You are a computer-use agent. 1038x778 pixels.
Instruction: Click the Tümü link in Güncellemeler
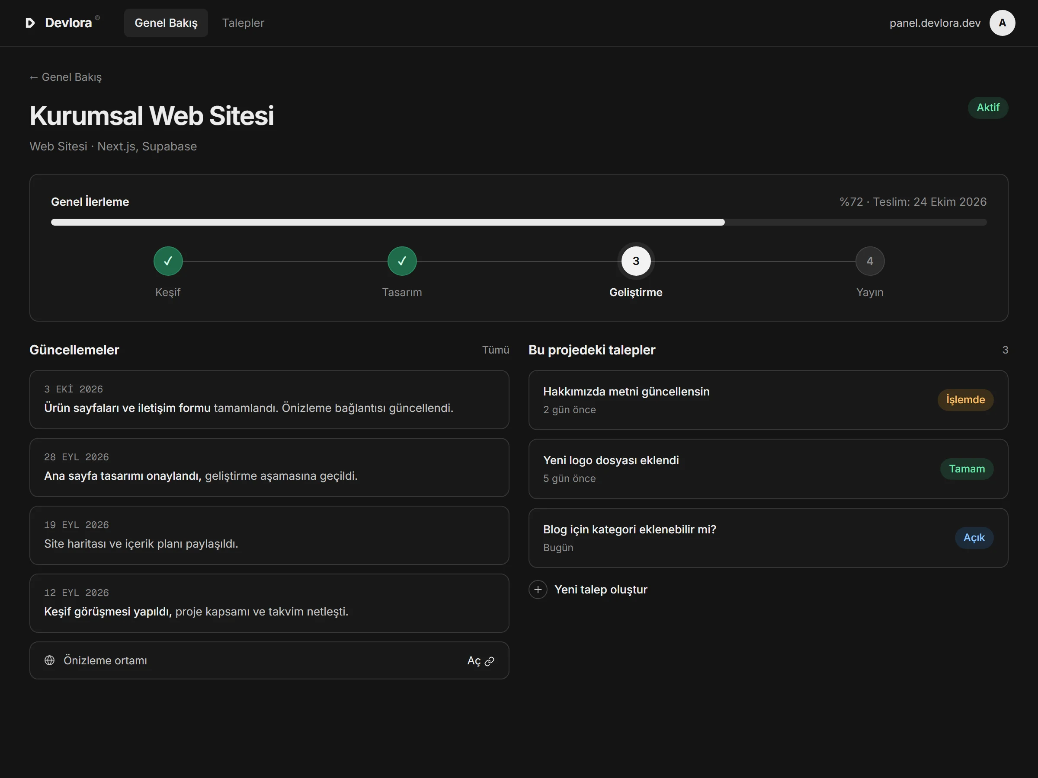click(496, 350)
